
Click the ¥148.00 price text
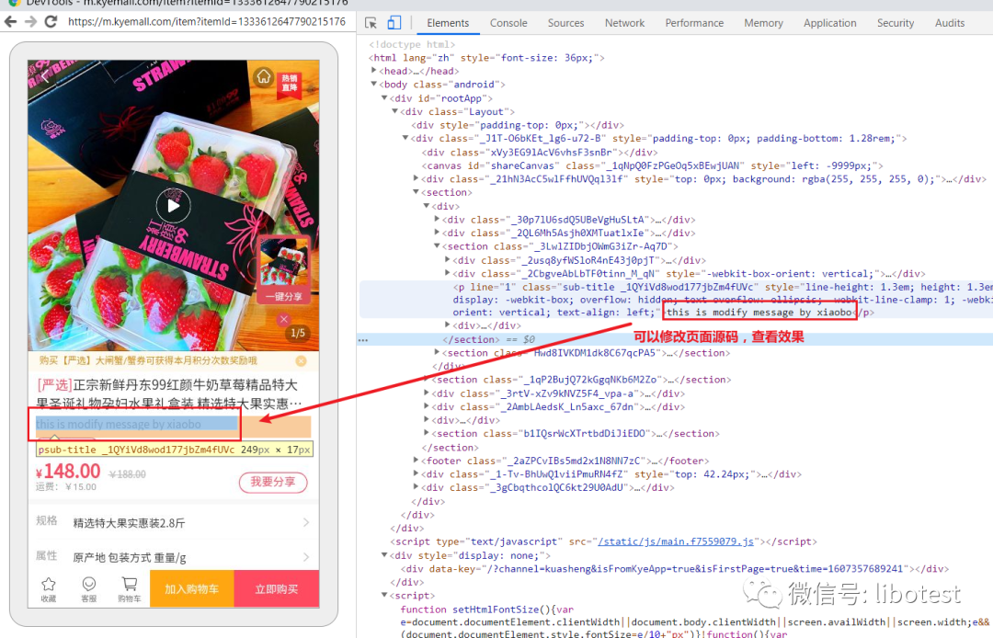[x=68, y=472]
